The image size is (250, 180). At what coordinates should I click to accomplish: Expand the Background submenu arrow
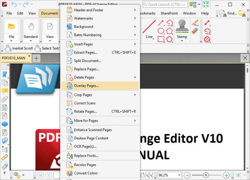(135, 27)
